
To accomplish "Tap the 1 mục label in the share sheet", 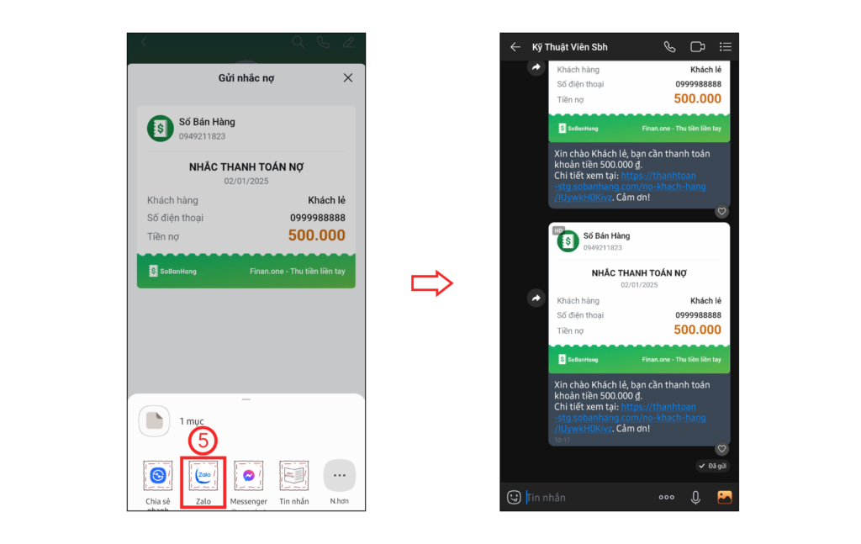I will [x=192, y=421].
